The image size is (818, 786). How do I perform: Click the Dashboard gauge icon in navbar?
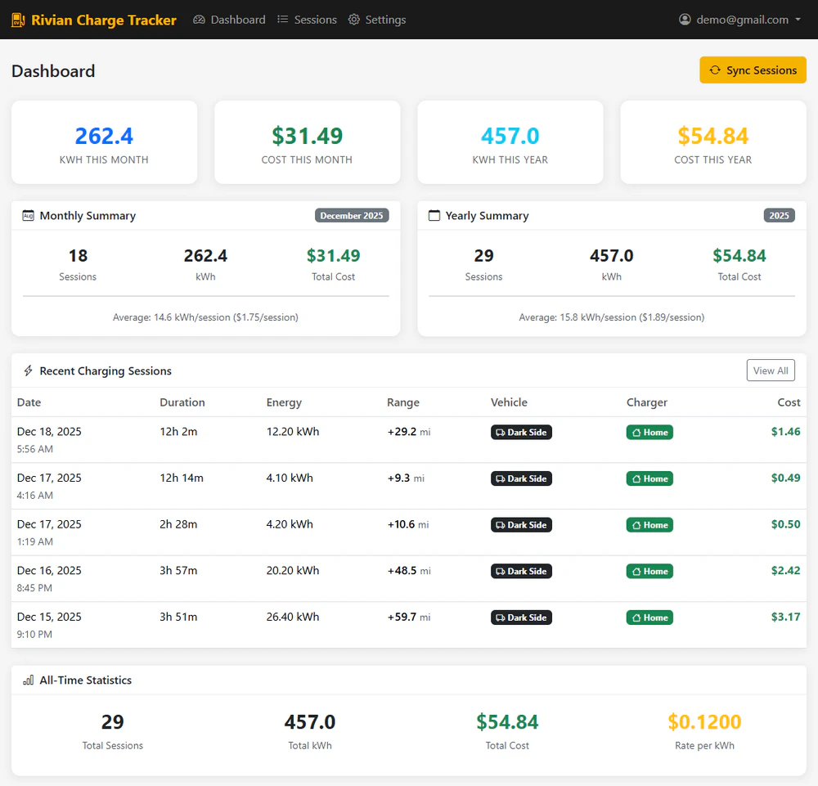pos(199,20)
